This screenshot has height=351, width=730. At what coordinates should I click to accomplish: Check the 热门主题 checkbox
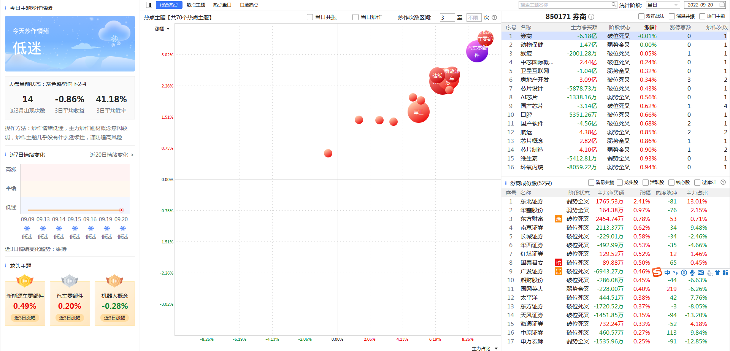(x=702, y=16)
